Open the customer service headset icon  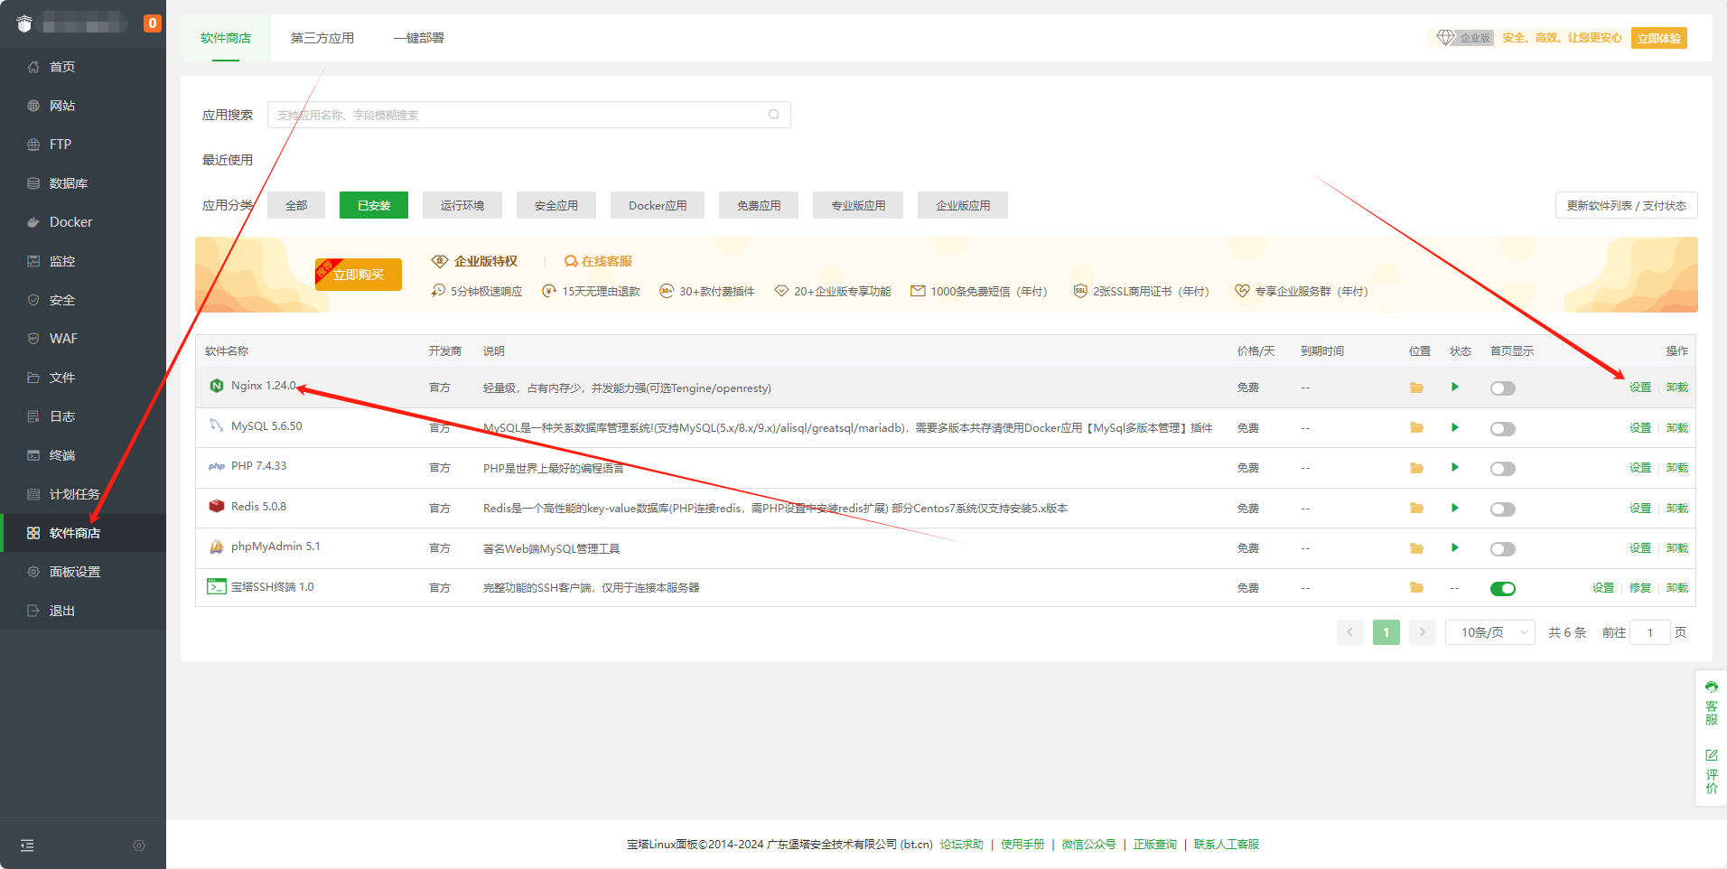coord(1711,687)
